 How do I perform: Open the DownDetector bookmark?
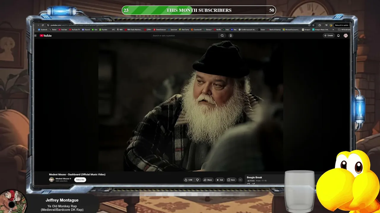coord(160,30)
